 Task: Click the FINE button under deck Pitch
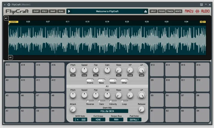[x=73, y=75]
